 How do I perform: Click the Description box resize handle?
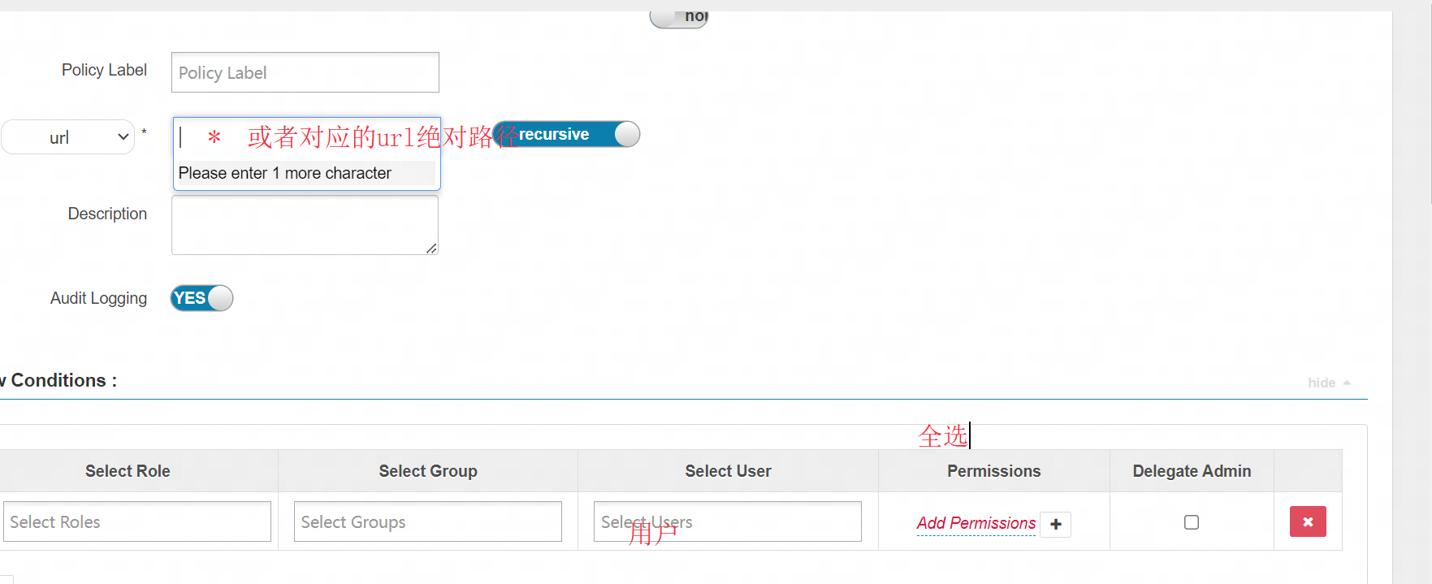tap(431, 249)
